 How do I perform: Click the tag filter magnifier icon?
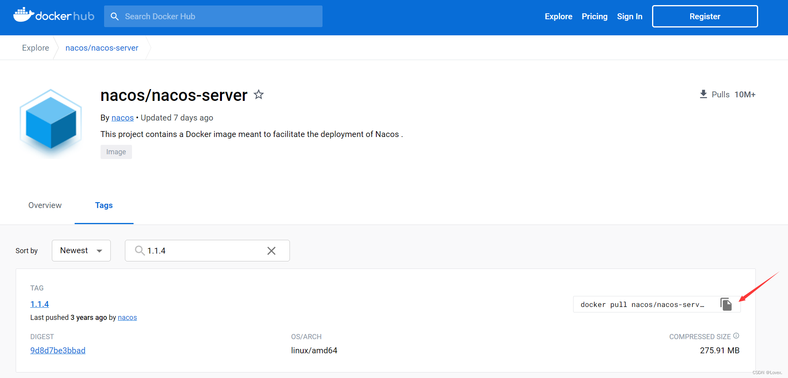[139, 250]
